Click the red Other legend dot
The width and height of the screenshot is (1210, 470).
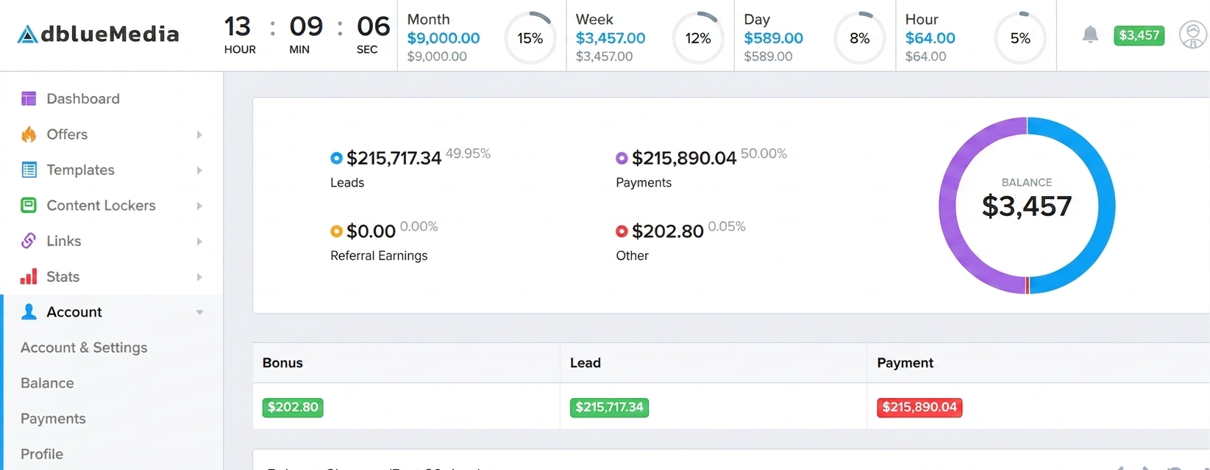pos(622,231)
